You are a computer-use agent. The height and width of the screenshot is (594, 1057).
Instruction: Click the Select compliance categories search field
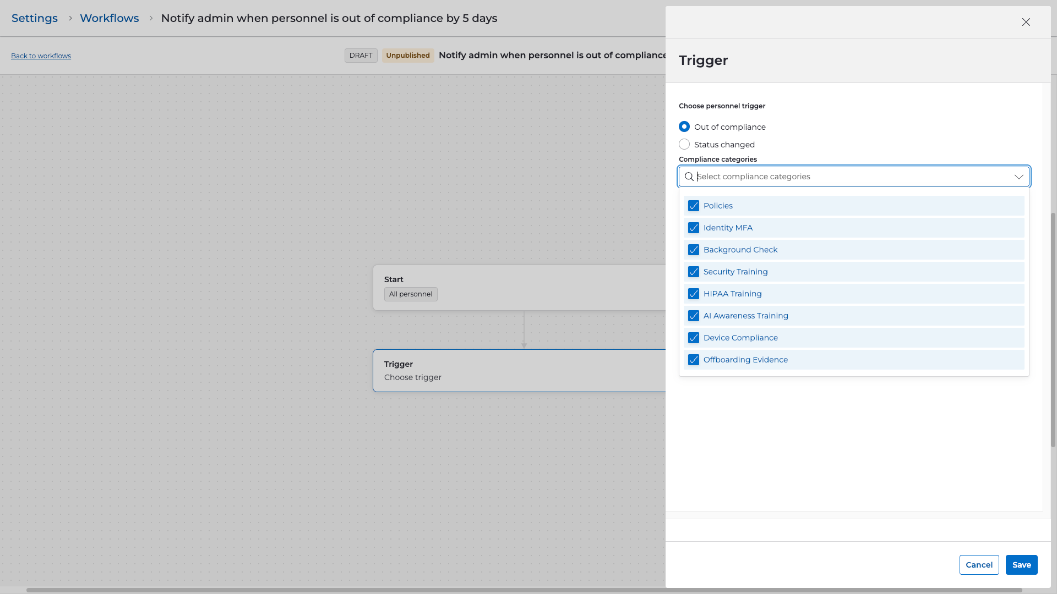[848, 177]
